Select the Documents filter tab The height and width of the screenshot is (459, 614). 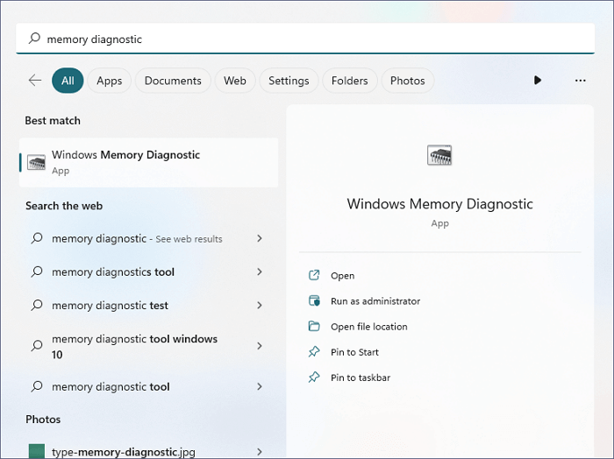pyautogui.click(x=173, y=81)
